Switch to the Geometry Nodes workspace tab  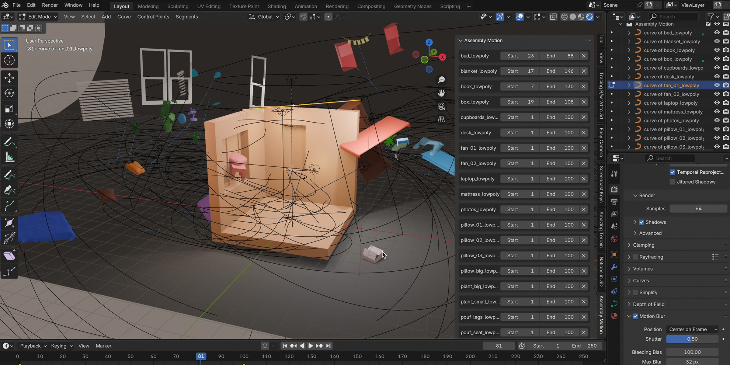[412, 6]
